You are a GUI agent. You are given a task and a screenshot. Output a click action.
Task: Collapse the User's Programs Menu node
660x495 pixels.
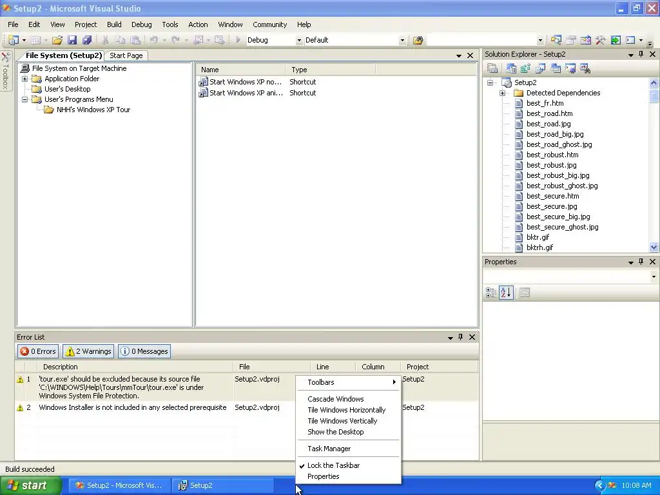pos(25,99)
